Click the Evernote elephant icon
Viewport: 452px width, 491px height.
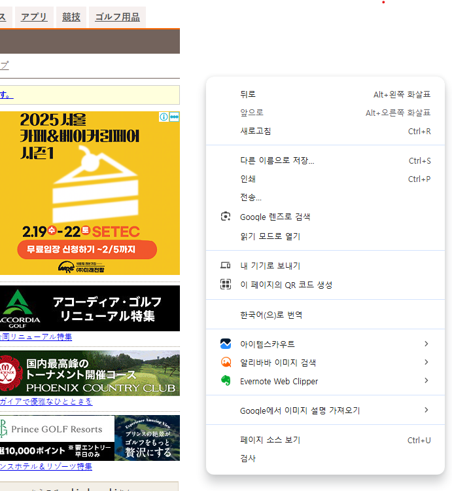click(x=226, y=381)
